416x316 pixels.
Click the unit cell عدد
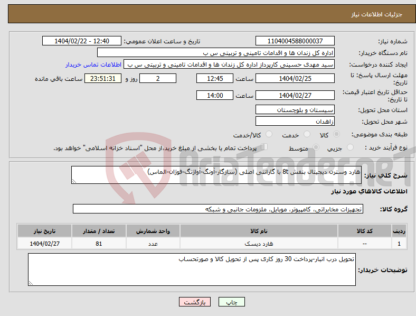click(153, 244)
